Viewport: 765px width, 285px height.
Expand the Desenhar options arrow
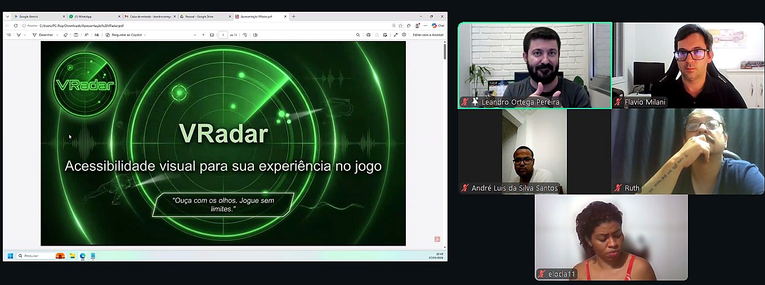(57, 35)
